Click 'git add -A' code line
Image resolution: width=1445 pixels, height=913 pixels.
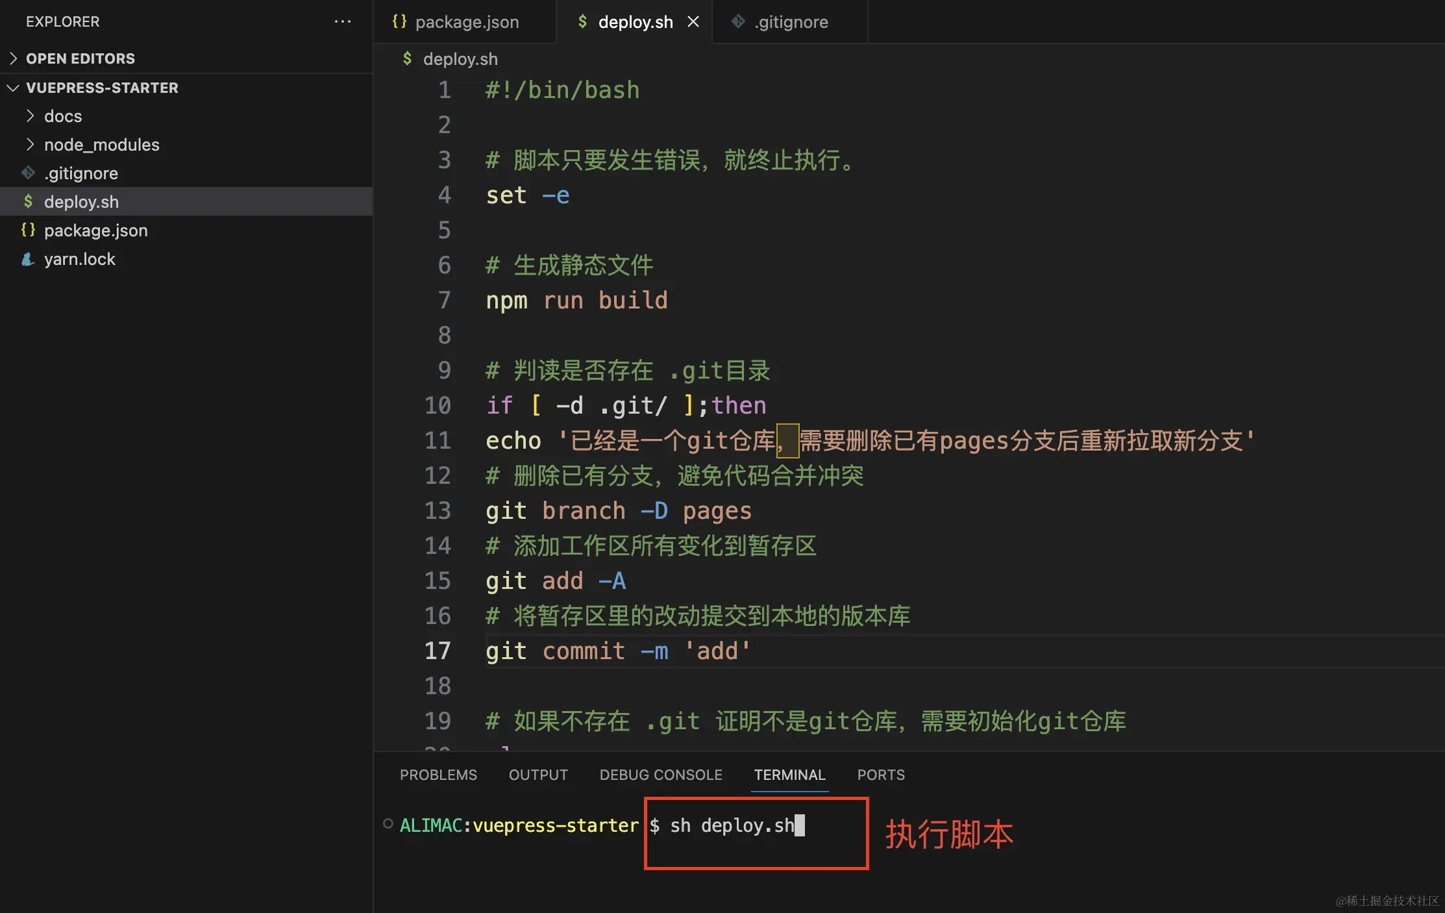tap(556, 581)
